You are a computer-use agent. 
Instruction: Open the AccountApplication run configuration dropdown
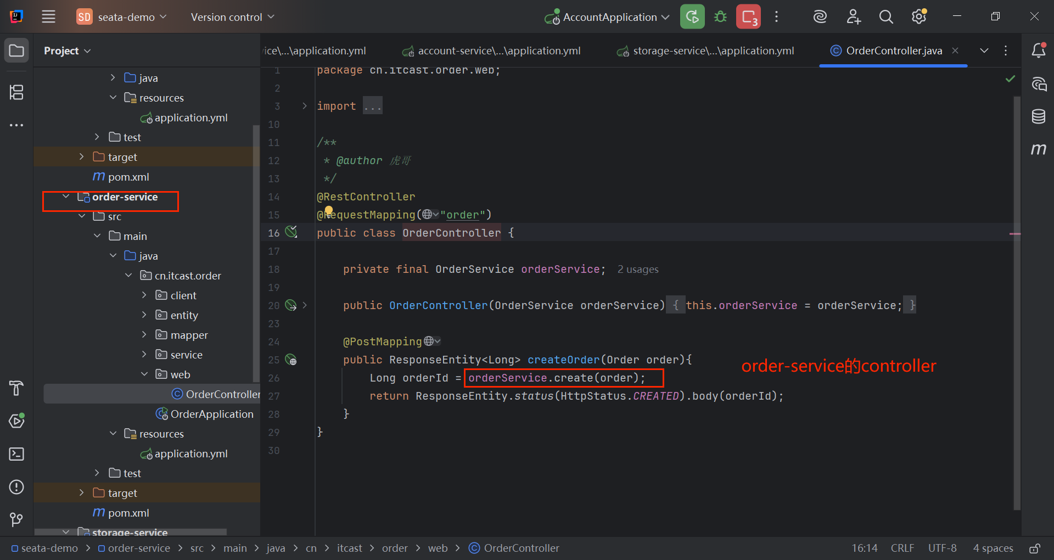[607, 17]
